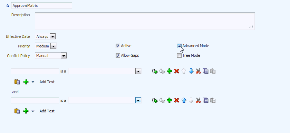Click the variable name field in the first pattern
The image size is (290, 133).
pyautogui.click(x=35, y=71)
